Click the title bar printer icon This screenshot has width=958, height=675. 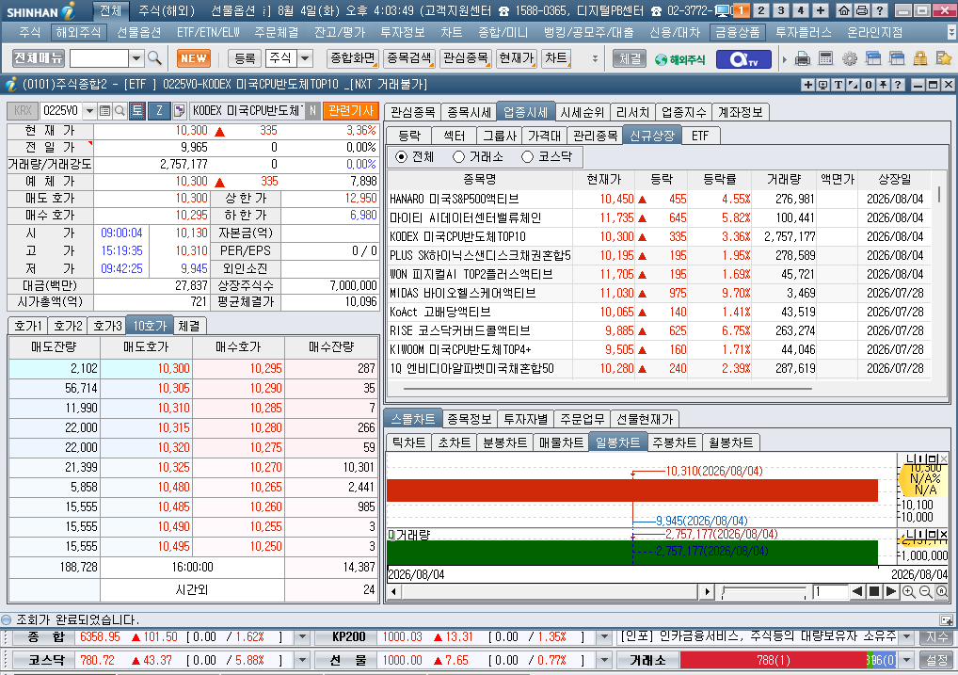pos(861,10)
